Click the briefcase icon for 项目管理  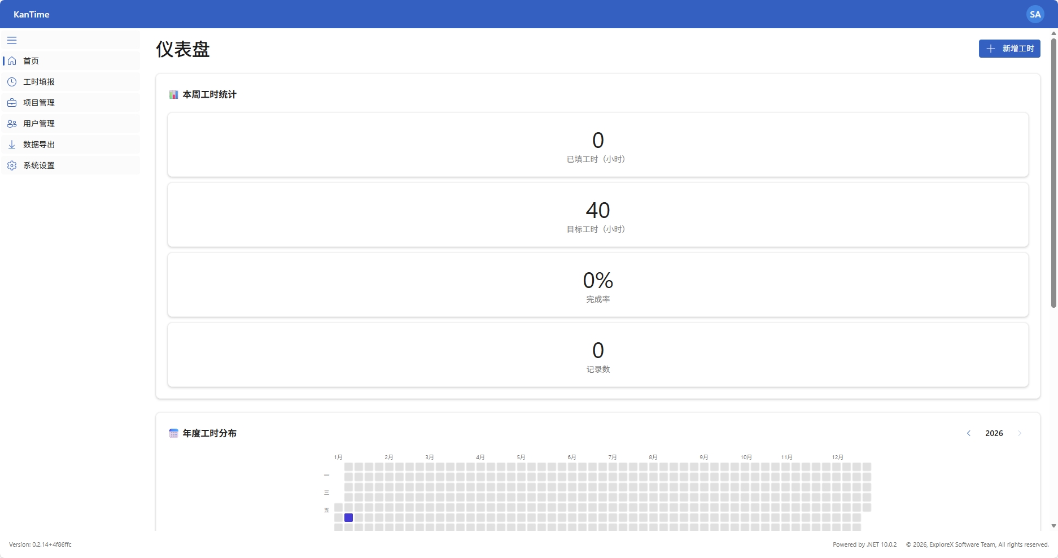[x=12, y=103]
